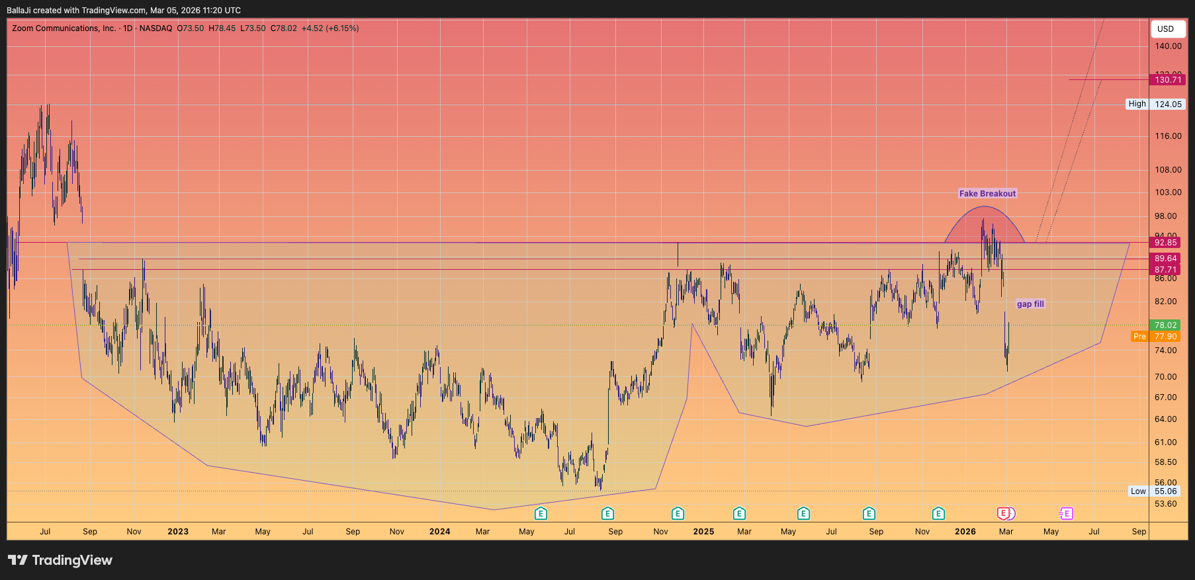Select the 108.00 price axis label
Image resolution: width=1195 pixels, height=580 pixels.
[1168, 170]
